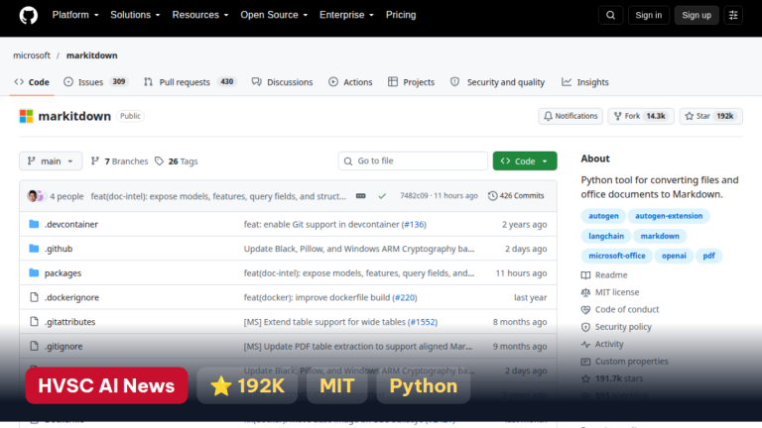Open the MIT license scale icon
The height and width of the screenshot is (428, 762).
coord(585,292)
